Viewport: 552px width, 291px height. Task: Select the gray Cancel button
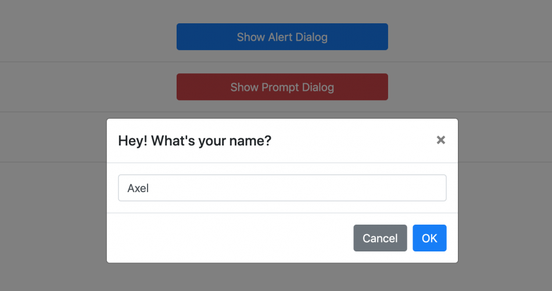tap(380, 238)
